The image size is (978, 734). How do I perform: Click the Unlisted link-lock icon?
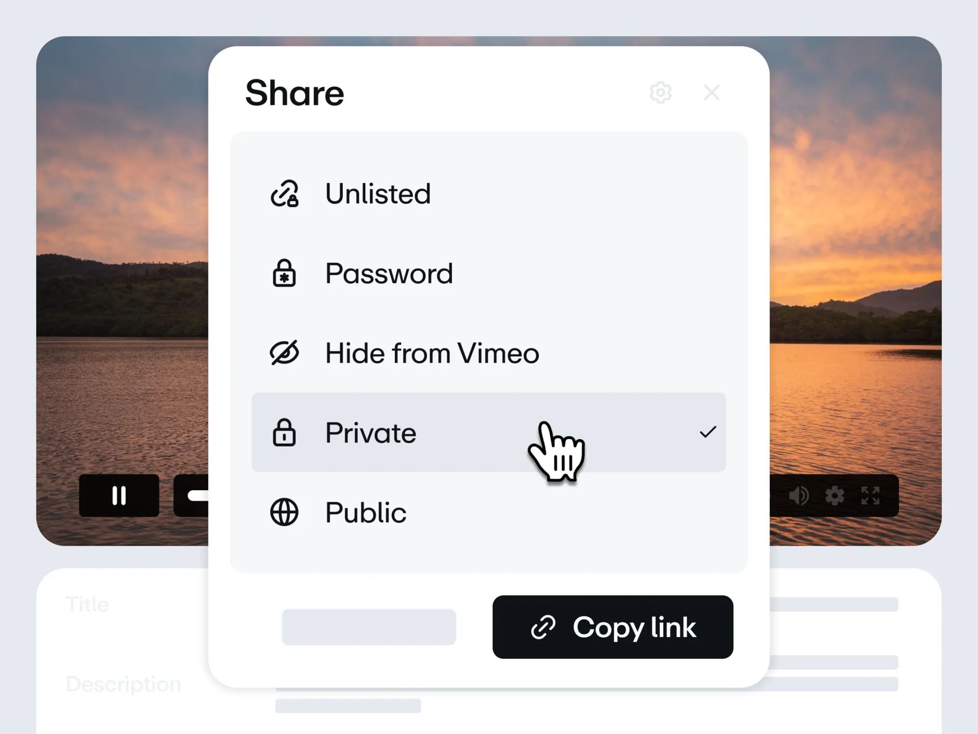[284, 194]
